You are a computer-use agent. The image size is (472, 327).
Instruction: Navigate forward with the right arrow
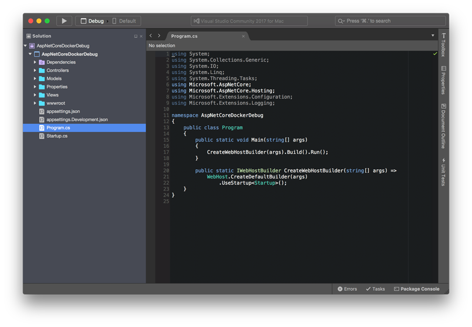point(159,36)
